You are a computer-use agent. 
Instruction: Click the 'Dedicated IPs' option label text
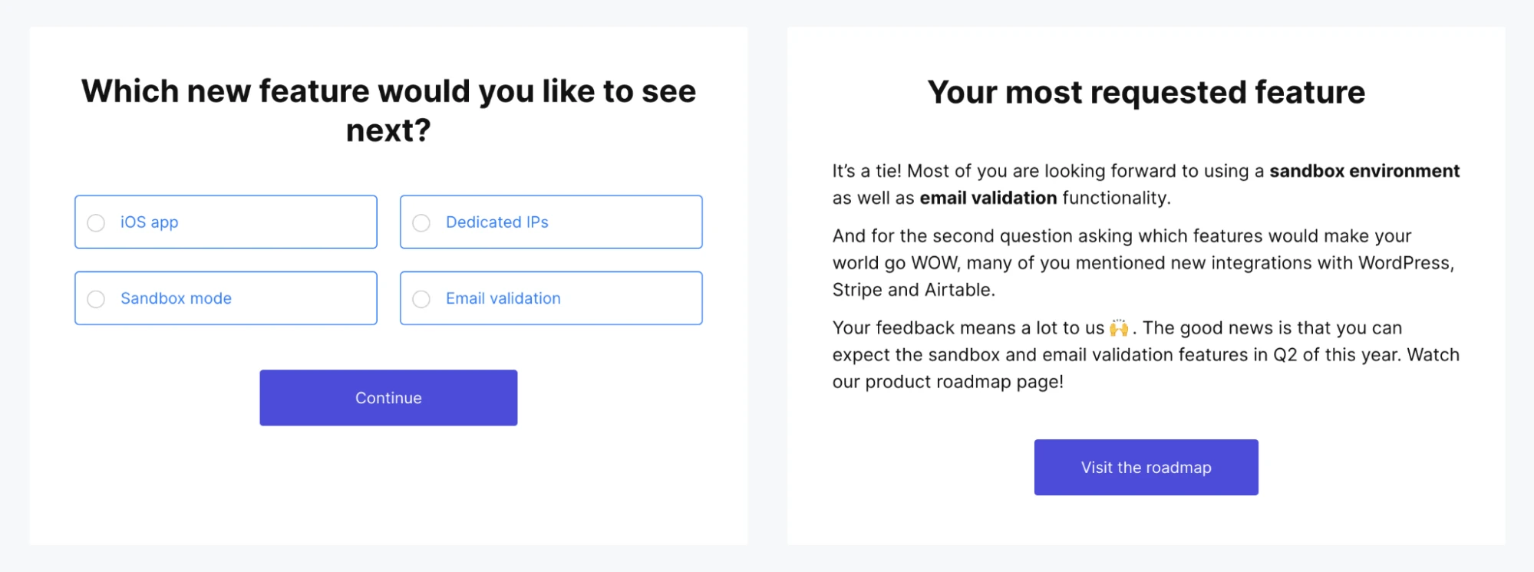tap(496, 222)
